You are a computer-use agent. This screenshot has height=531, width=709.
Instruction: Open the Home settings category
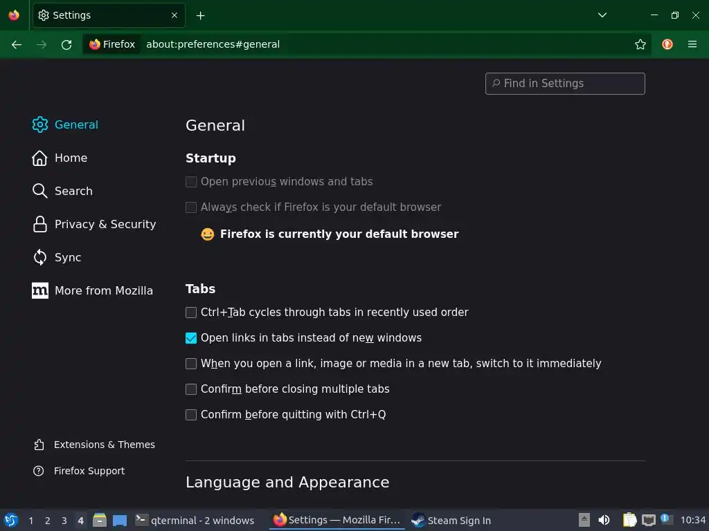tap(60, 158)
